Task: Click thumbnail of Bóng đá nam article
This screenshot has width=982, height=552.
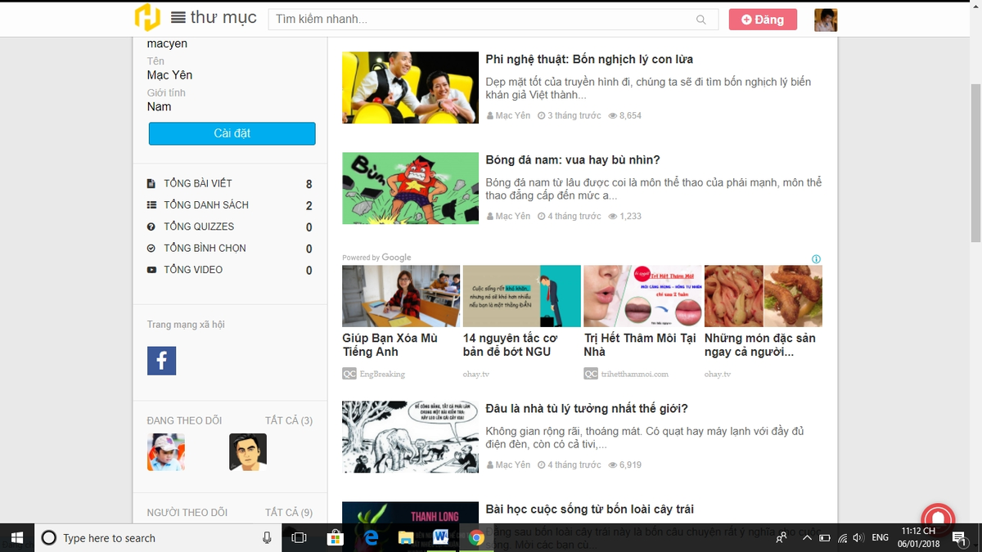Action: [410, 188]
